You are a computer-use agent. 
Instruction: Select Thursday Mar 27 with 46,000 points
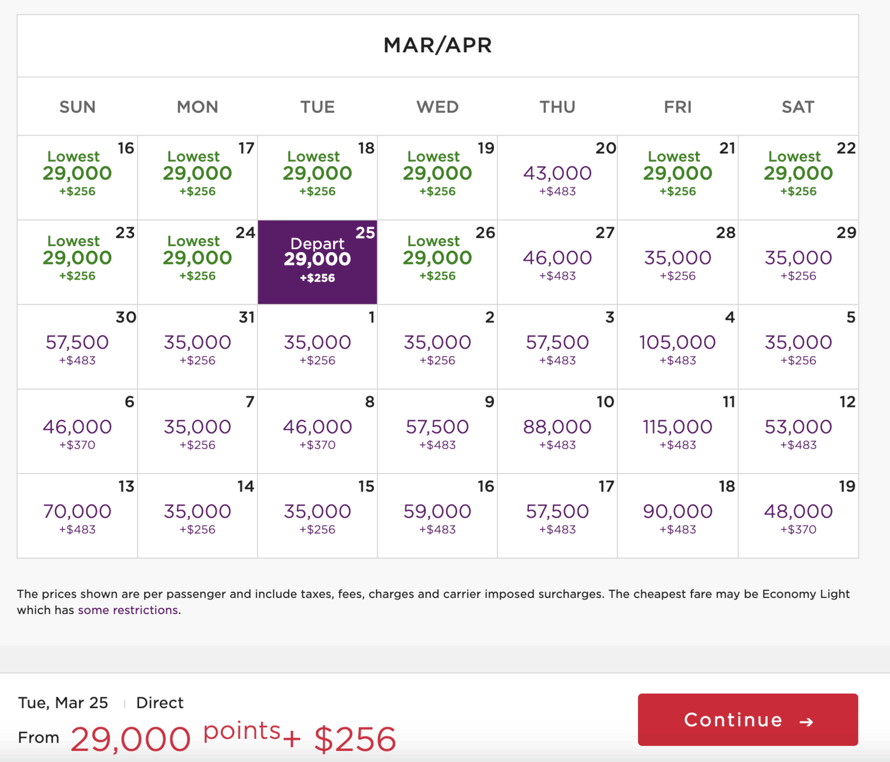(557, 261)
